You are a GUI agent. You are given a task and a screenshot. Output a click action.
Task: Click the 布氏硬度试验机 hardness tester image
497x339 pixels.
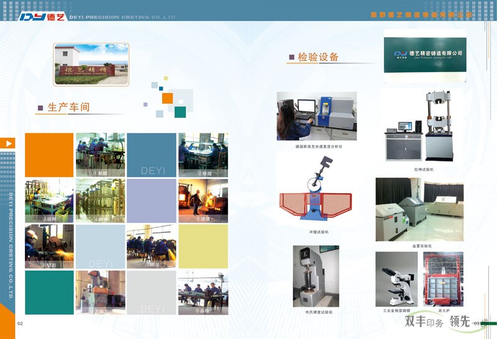pyautogui.click(x=316, y=275)
